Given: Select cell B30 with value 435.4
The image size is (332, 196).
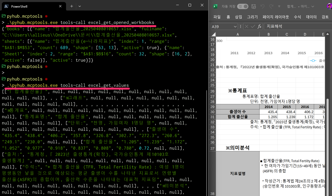Looking at the screenshot, I should pos(268,112).
